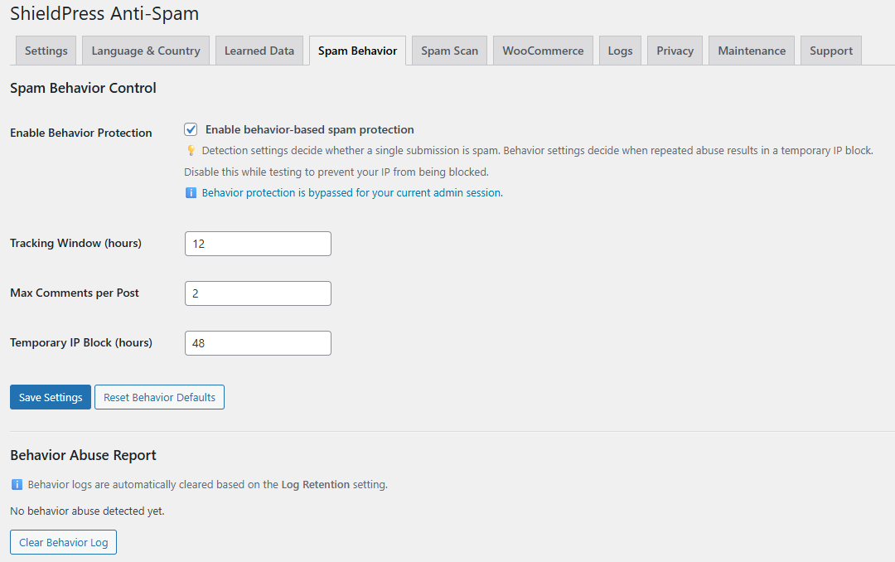Click the Max Comments per Post field
The image size is (895, 562).
coord(258,293)
